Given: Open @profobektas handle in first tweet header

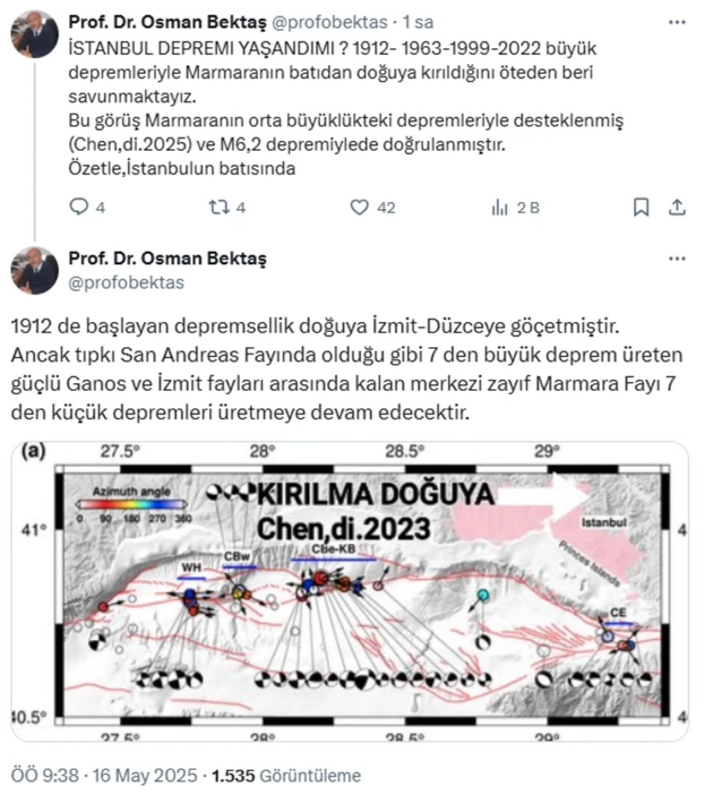Looking at the screenshot, I should (329, 22).
